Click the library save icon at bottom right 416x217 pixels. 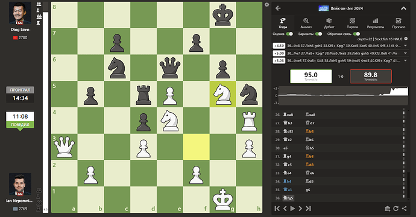pos(387,209)
